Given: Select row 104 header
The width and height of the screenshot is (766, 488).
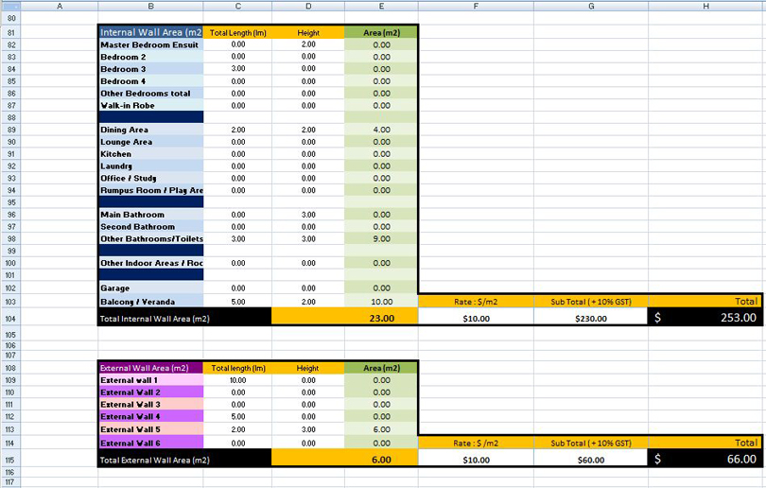Looking at the screenshot, I should (10, 318).
